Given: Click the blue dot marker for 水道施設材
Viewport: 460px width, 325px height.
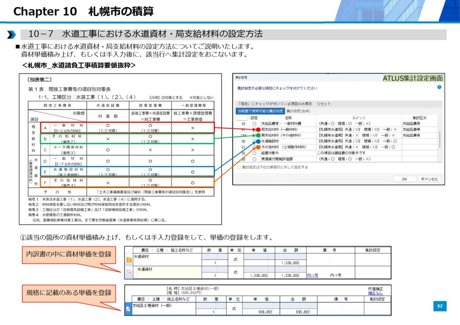Looking at the screenshot, I should pyautogui.click(x=258, y=141).
